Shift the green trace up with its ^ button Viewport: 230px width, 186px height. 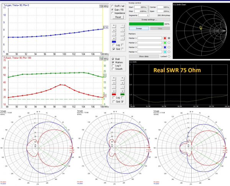click(x=122, y=79)
